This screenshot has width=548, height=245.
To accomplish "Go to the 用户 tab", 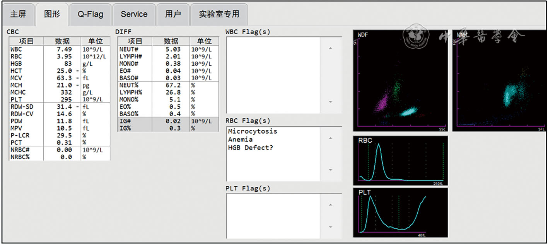I will pos(173,14).
